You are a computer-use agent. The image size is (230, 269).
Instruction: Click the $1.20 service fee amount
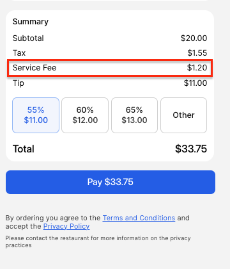pos(197,68)
